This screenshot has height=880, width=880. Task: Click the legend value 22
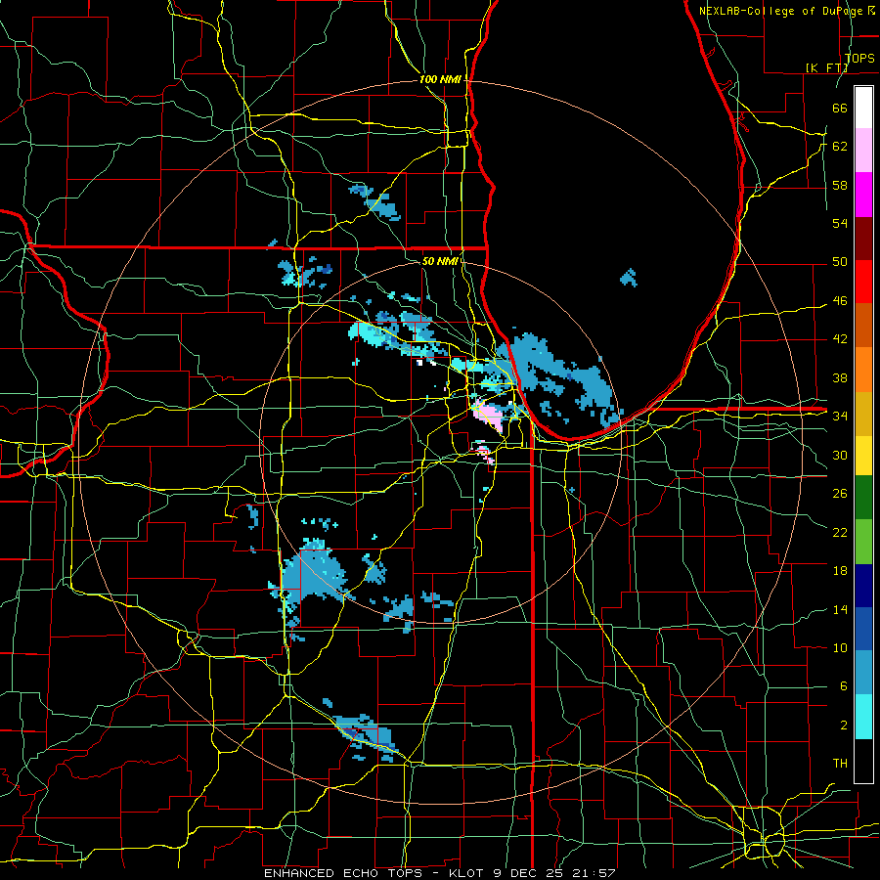[x=840, y=532]
